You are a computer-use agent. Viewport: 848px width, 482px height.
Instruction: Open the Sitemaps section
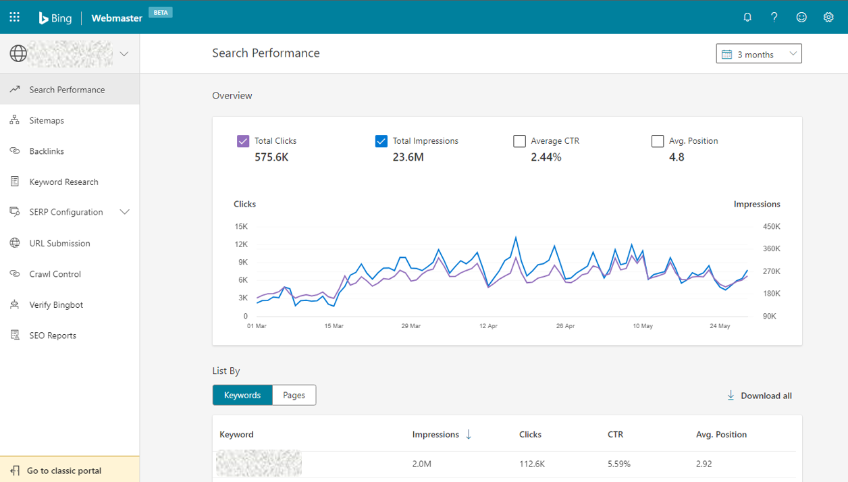[47, 119]
